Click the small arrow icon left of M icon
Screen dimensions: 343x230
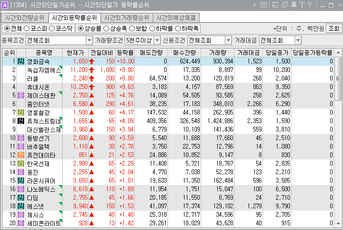[255, 5]
